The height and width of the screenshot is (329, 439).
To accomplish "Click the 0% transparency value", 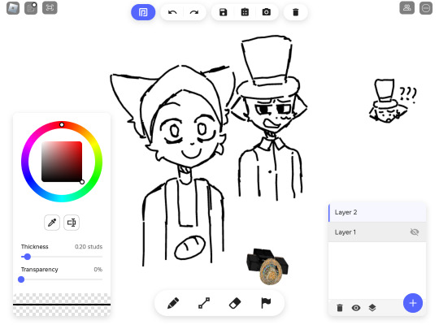I will click(98, 270).
